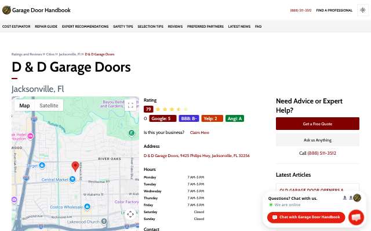Click Chat with Garage Door Handbook button
This screenshot has height=231, width=371.
point(306,217)
